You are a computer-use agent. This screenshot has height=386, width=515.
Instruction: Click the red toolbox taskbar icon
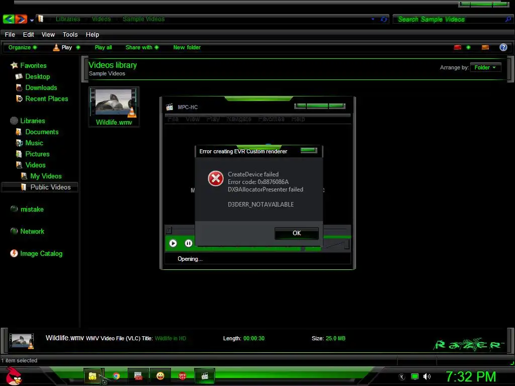(x=138, y=376)
